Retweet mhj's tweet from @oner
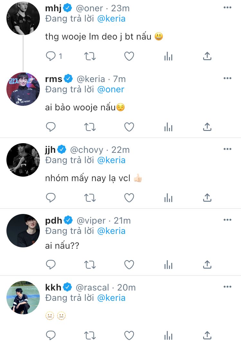 tap(90, 56)
